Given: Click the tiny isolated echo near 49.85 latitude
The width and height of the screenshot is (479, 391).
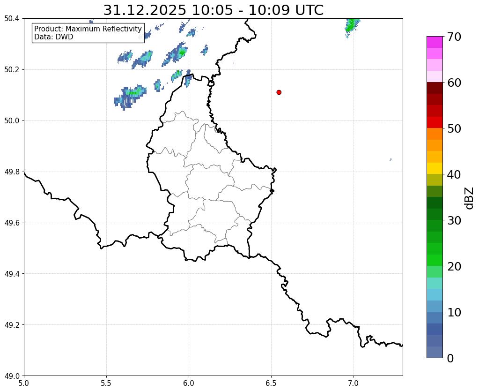Looking at the screenshot, I should tap(391, 160).
